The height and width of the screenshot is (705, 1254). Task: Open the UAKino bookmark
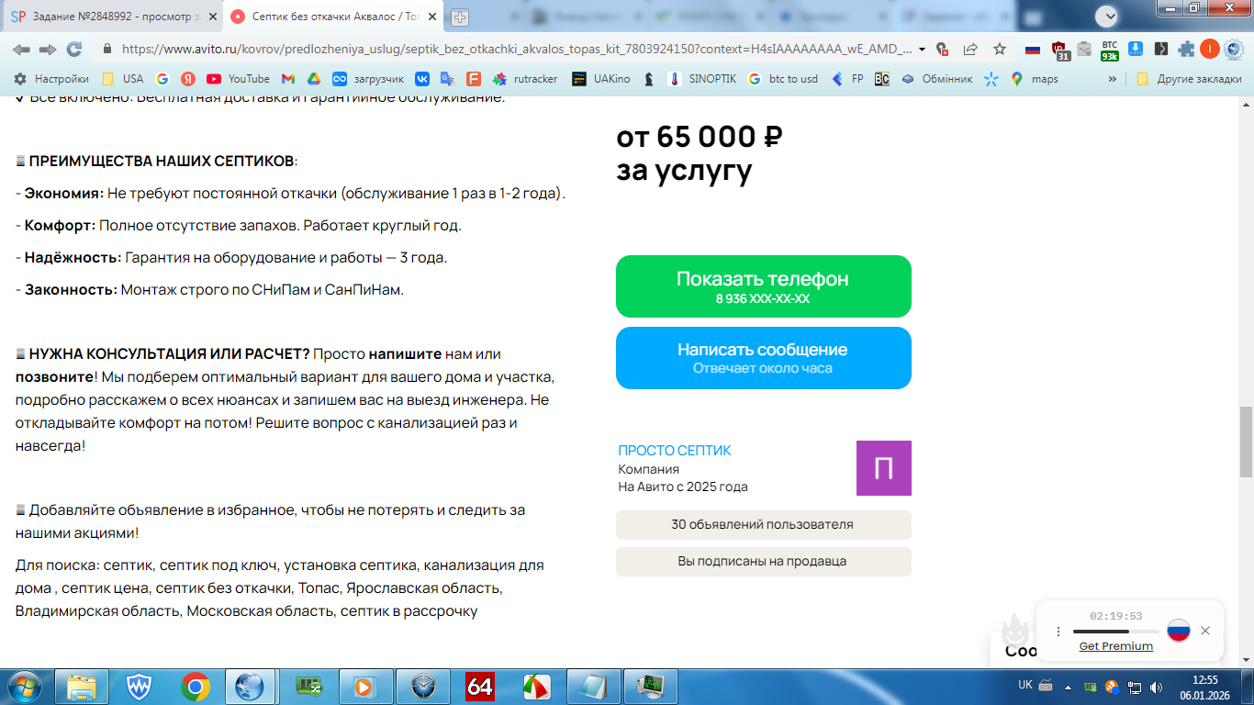601,79
